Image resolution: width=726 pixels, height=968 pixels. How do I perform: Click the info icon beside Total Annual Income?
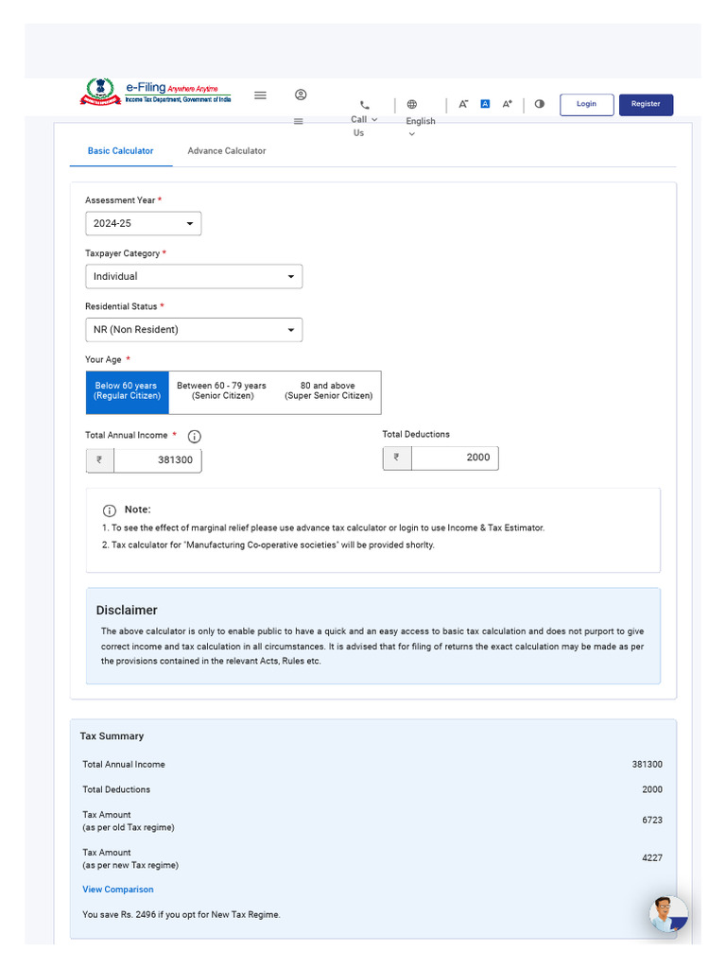click(195, 437)
